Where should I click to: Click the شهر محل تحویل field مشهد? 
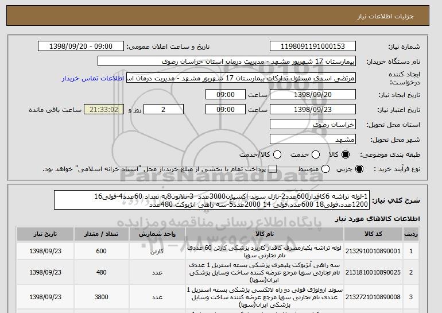point(313,140)
